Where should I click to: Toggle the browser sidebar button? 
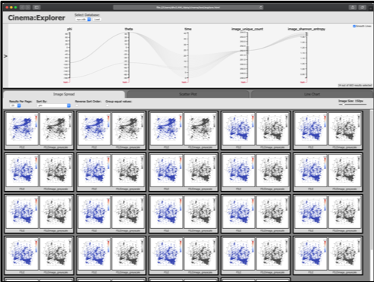(x=36, y=8)
